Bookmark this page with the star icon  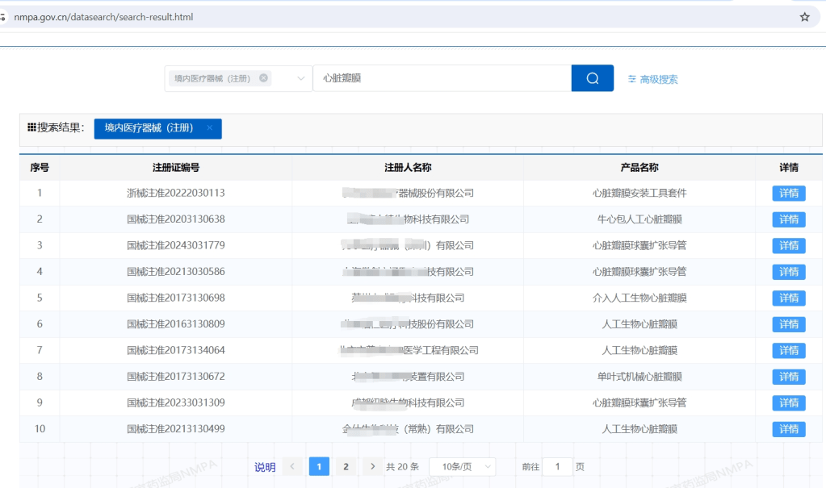point(804,17)
